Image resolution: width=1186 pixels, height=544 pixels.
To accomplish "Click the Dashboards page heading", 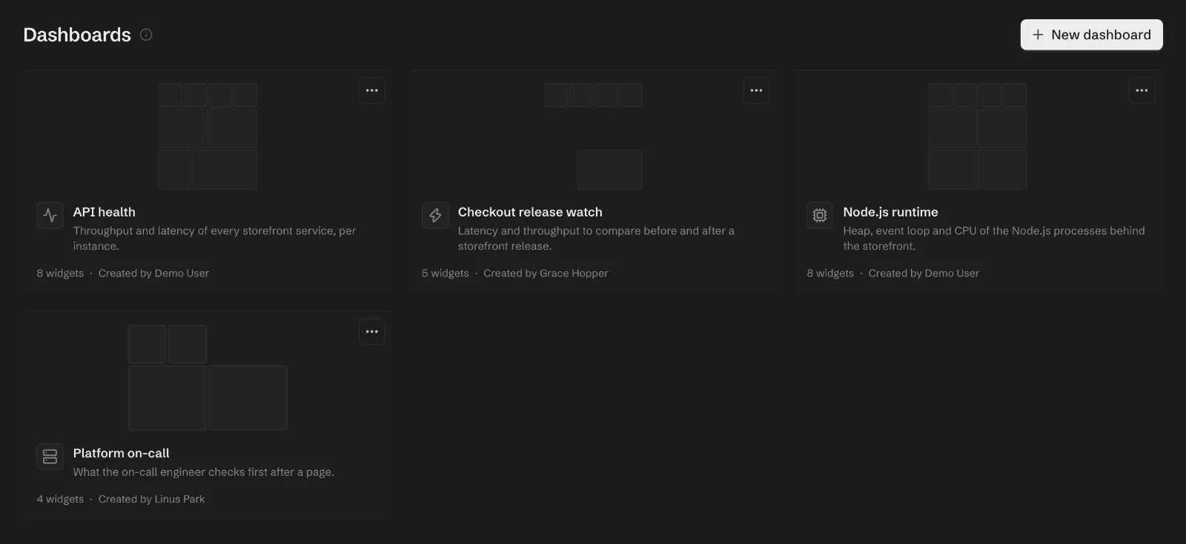I will [x=77, y=35].
